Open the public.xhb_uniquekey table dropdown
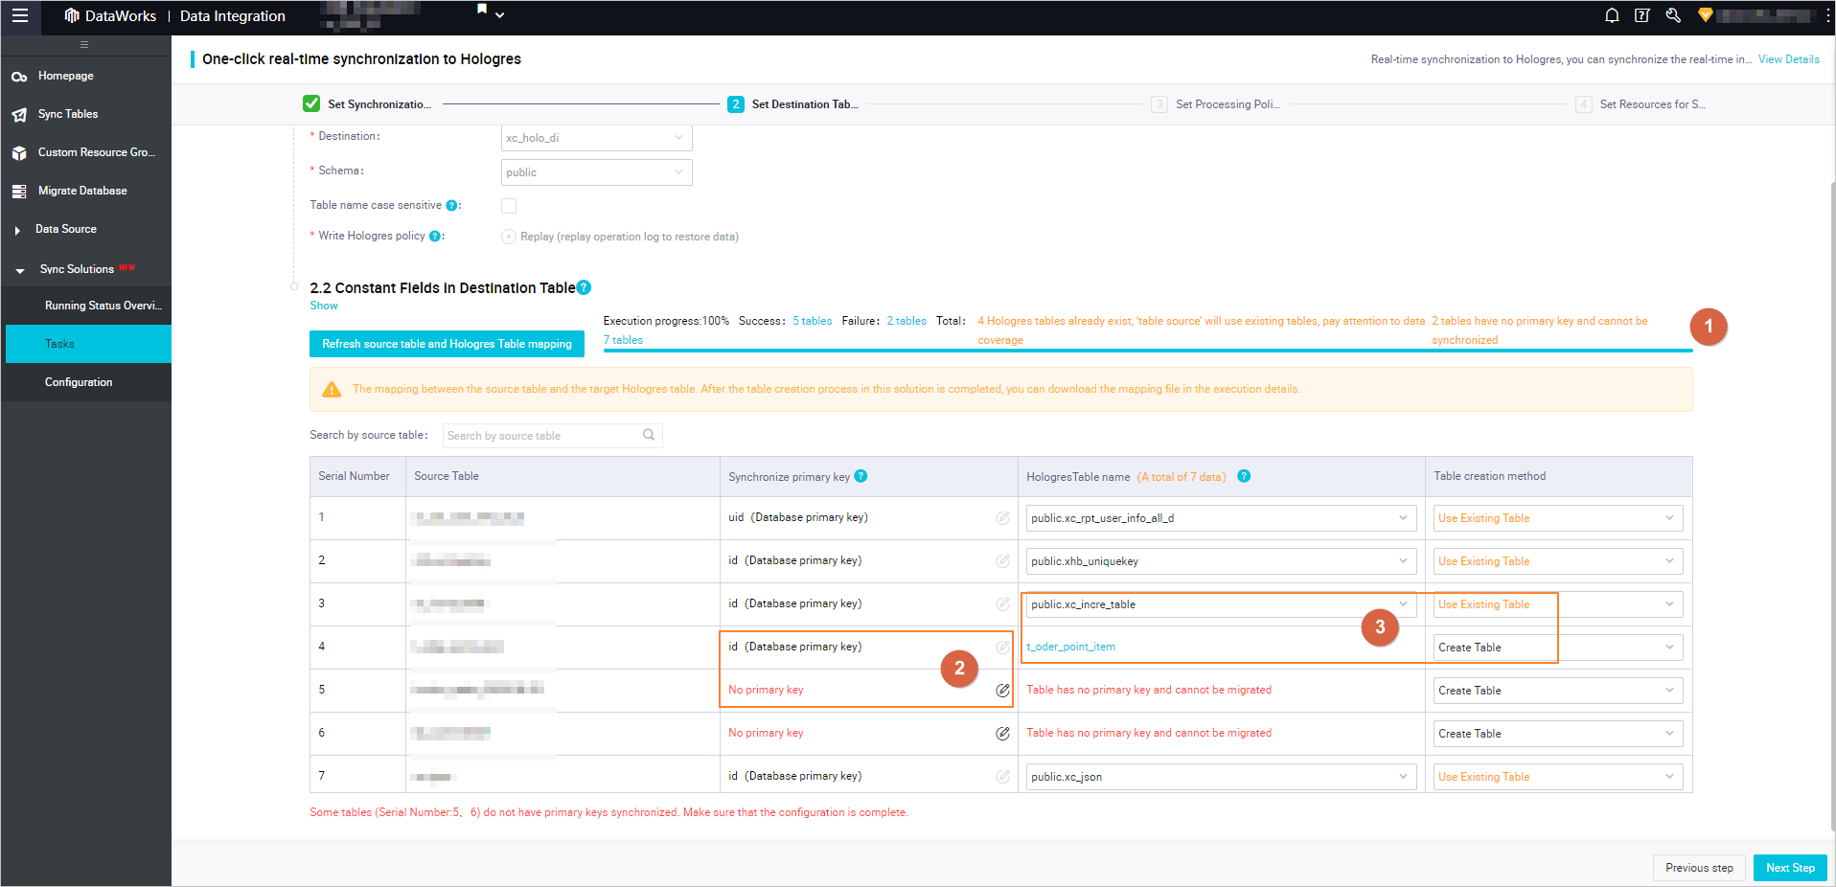 [x=1221, y=561]
